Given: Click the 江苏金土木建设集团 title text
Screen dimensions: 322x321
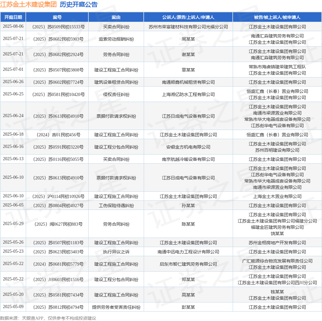Looking at the screenshot, I should pos(28,4).
